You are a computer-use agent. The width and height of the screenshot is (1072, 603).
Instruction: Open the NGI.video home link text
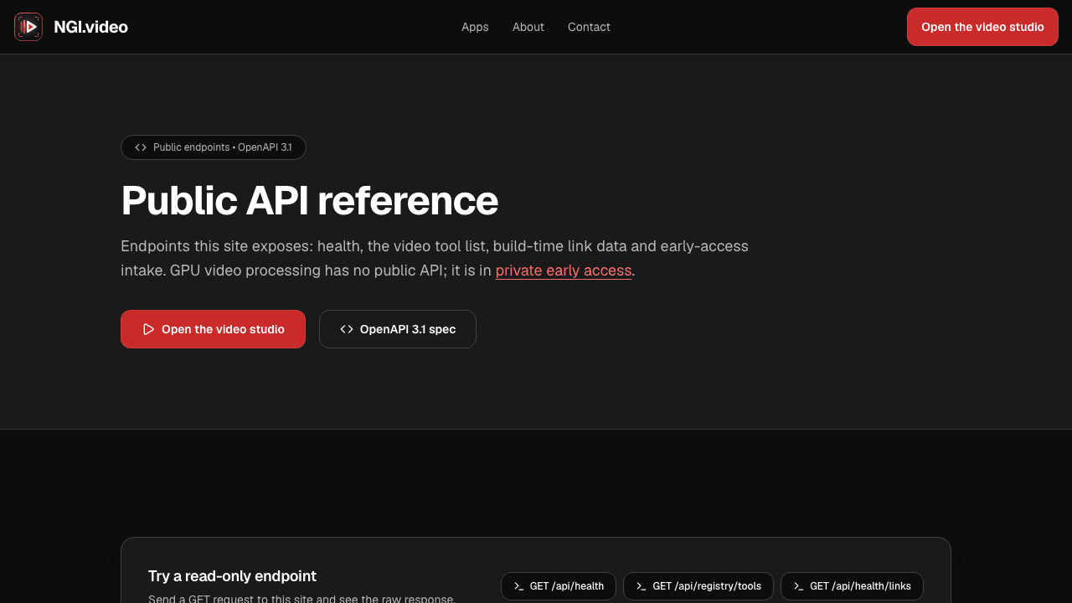click(x=90, y=27)
